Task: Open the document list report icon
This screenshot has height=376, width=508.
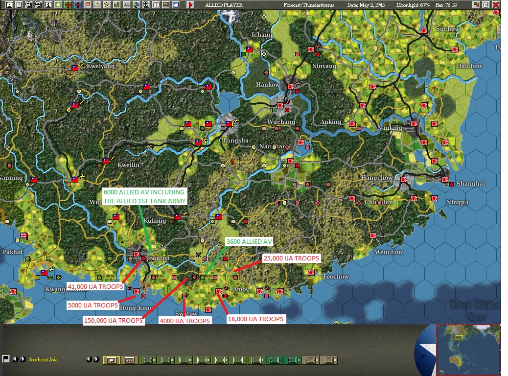Action: (x=19, y=4)
